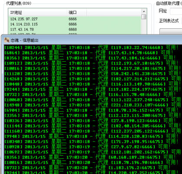This screenshot has width=182, height=174.
Task: Click console line with 119.182.224.197:6675
Action: coord(93,89)
